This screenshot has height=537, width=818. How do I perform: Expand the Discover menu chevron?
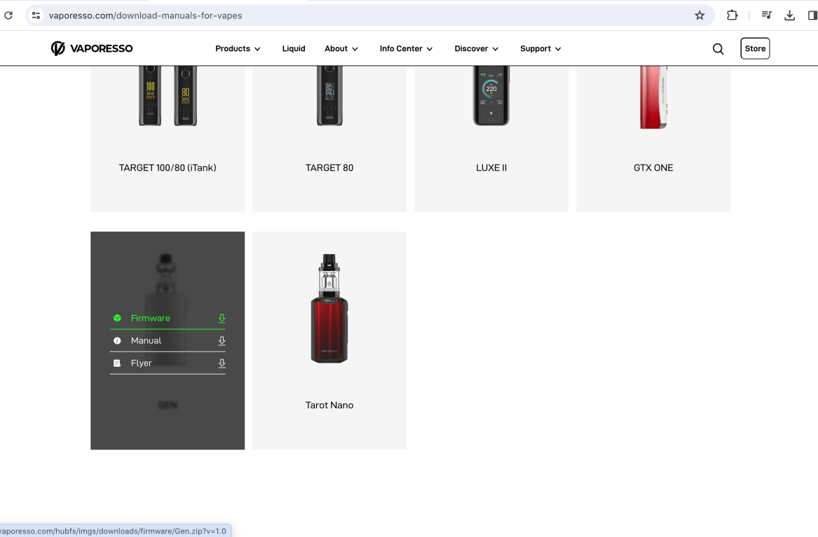coord(496,49)
